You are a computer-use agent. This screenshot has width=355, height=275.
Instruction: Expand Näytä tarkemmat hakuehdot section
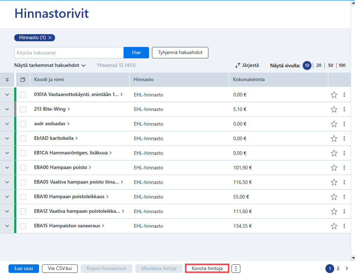(50, 65)
